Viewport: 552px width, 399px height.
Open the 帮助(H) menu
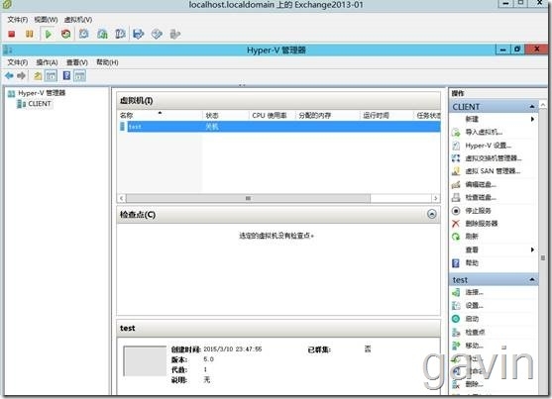(107, 62)
